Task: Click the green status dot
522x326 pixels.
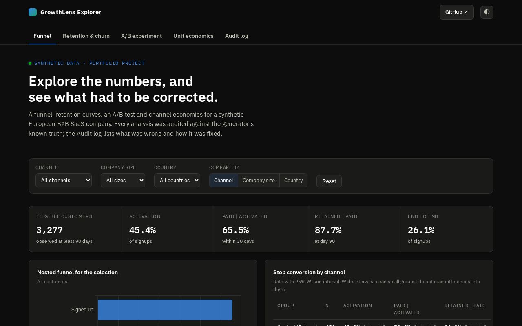Action: (x=30, y=63)
